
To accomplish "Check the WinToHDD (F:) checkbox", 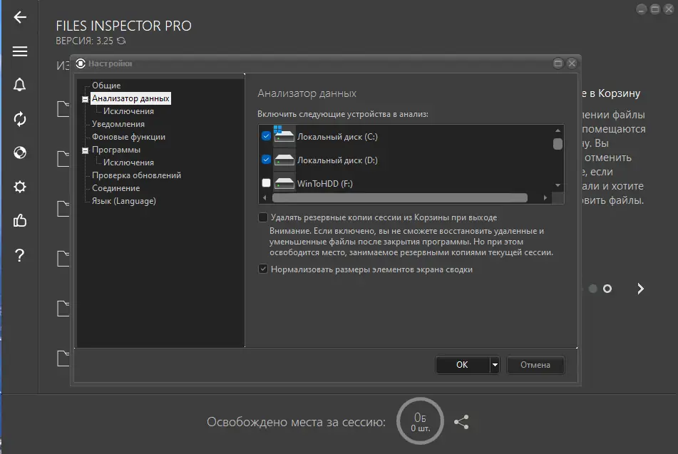I will (x=266, y=183).
